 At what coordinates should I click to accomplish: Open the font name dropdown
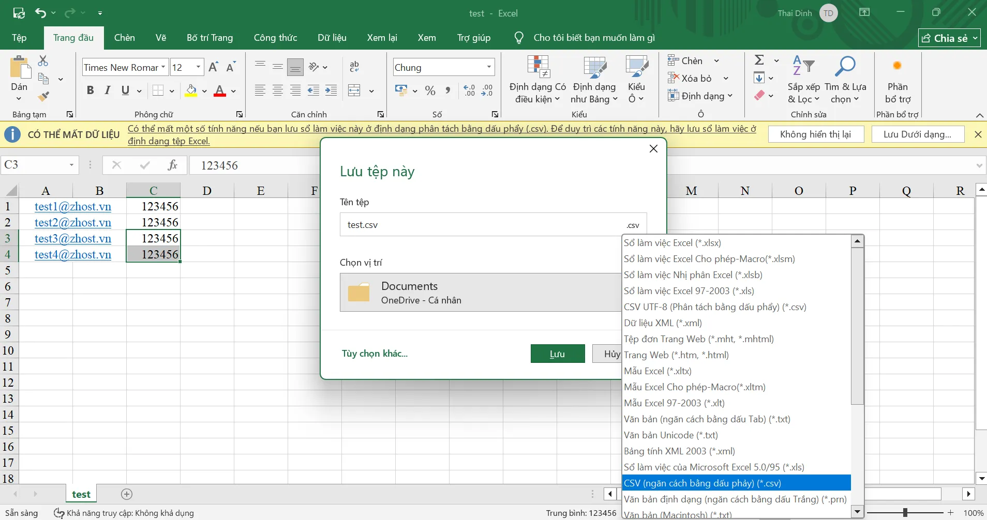coord(163,67)
